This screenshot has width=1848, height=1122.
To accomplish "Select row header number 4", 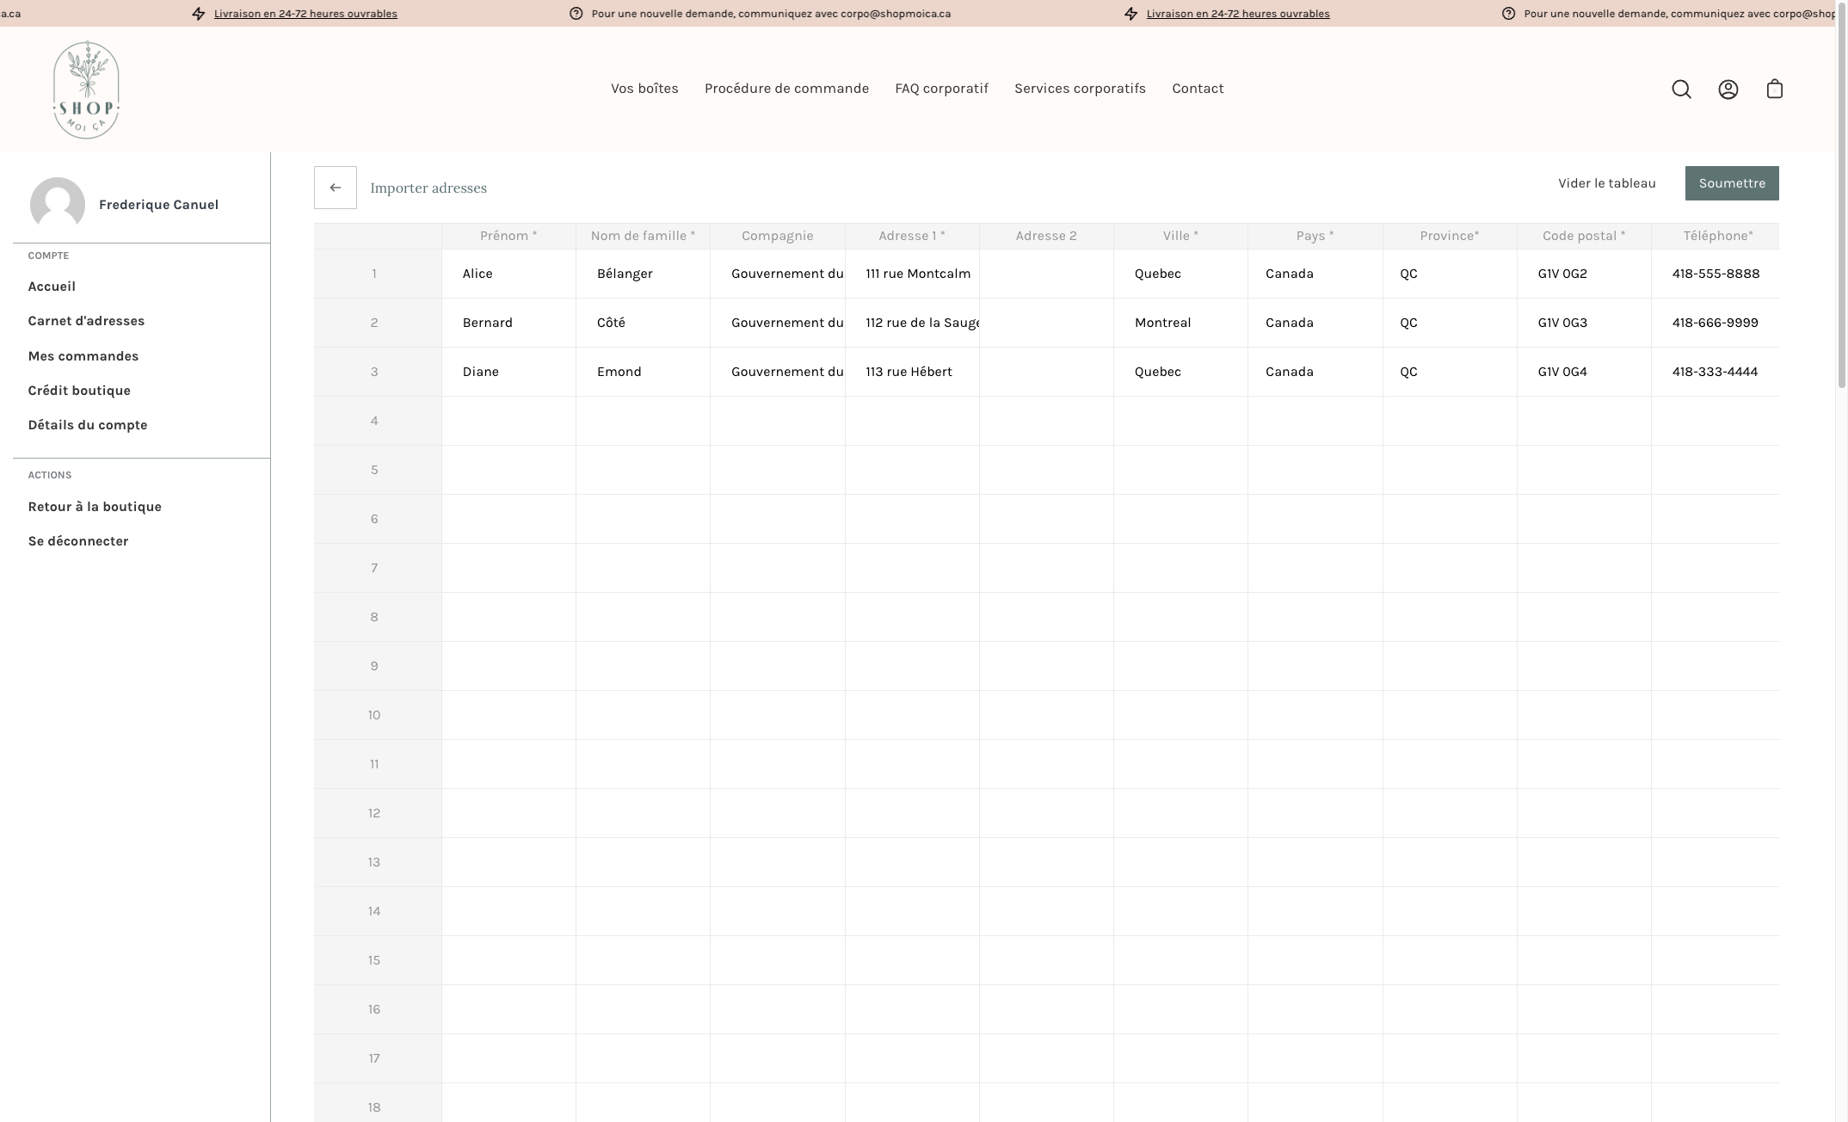I will coord(378,421).
